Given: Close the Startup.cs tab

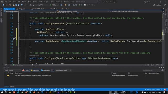Looking at the screenshot, I should 14,9.
